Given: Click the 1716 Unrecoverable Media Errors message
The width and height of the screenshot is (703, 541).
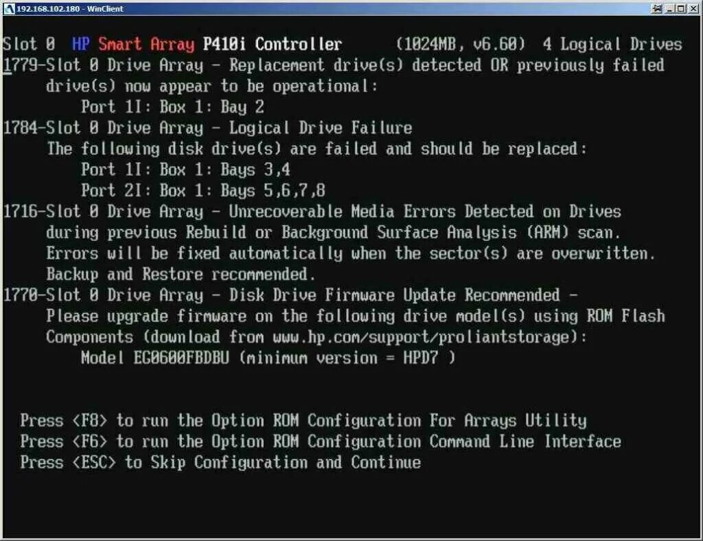Looking at the screenshot, I should [x=312, y=211].
